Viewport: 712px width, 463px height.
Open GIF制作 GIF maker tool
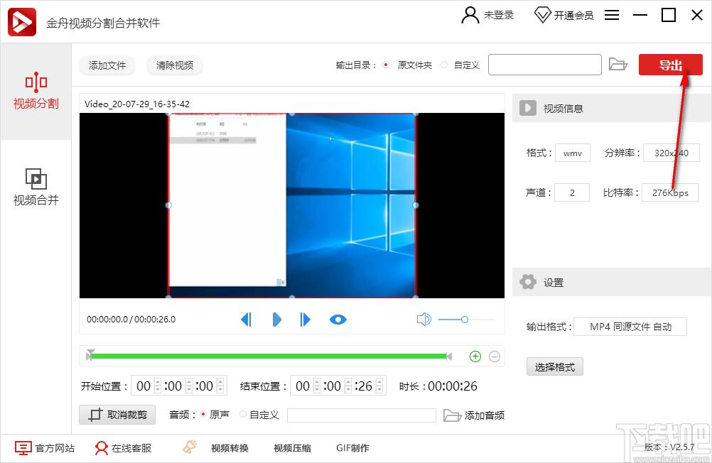click(x=353, y=448)
